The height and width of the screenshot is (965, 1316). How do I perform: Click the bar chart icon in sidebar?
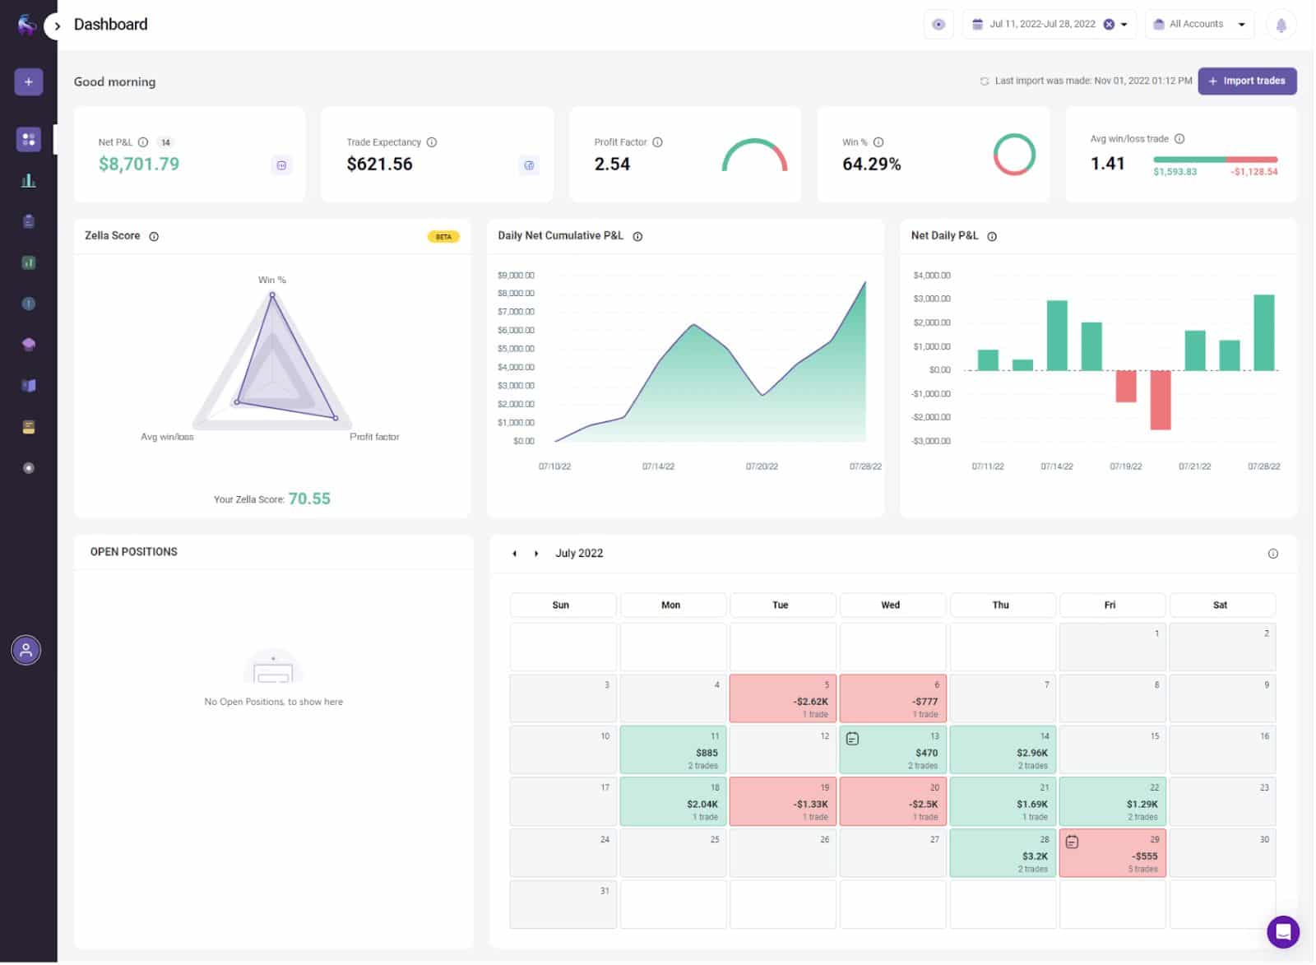[28, 181]
